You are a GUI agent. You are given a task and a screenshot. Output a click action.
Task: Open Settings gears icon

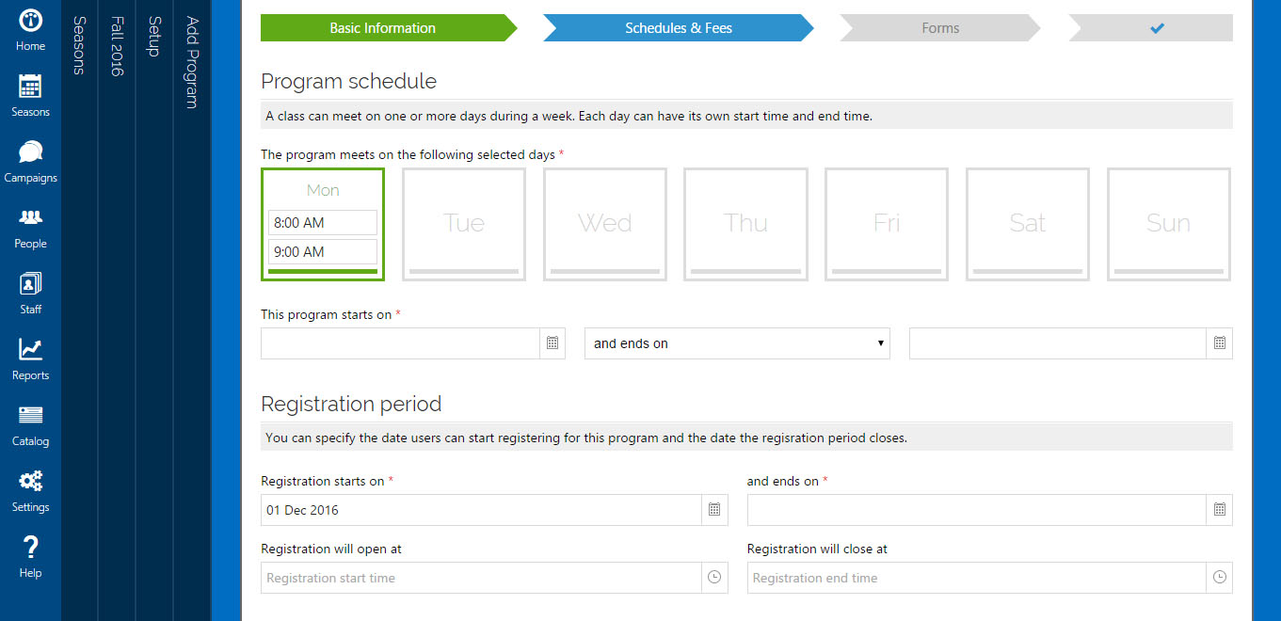30,482
